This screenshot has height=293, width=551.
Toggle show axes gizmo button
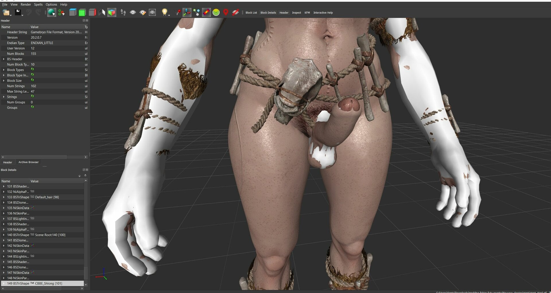[x=187, y=12]
